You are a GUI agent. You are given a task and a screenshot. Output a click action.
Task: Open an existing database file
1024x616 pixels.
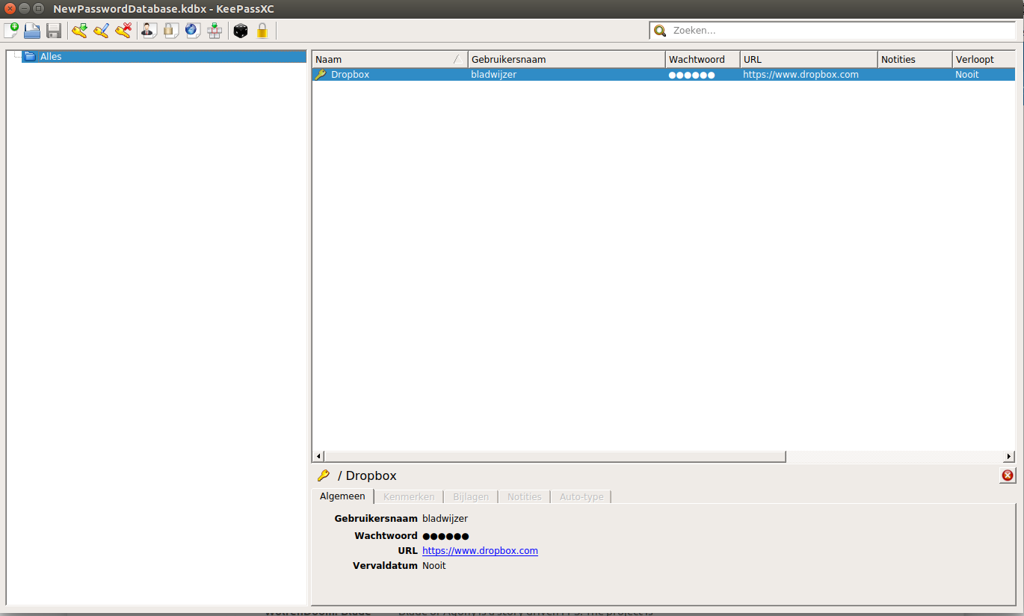click(x=32, y=31)
